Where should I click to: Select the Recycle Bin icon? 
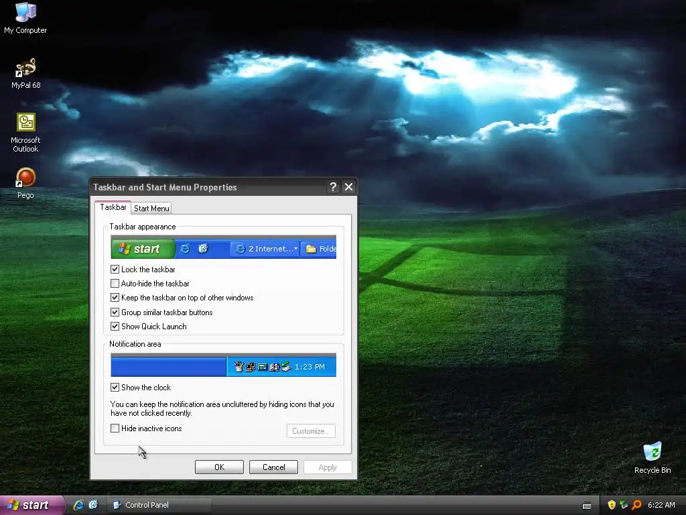pos(653,458)
